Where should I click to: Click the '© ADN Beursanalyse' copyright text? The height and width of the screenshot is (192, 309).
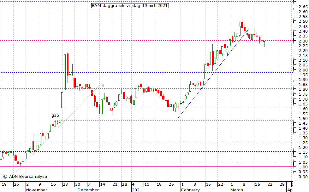pos(25,177)
